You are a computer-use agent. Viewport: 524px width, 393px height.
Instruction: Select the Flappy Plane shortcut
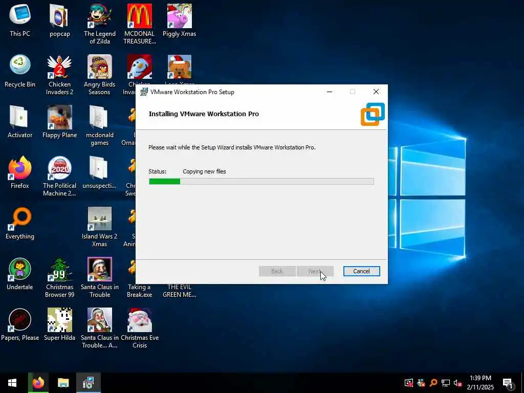pos(59,122)
